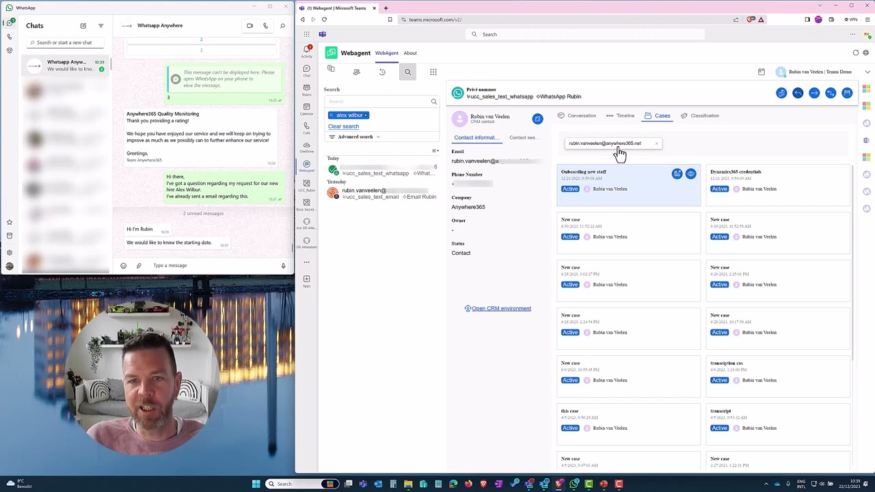Viewport: 875px width, 492px height.
Task: Expand the Advanced search section
Action: tap(355, 137)
